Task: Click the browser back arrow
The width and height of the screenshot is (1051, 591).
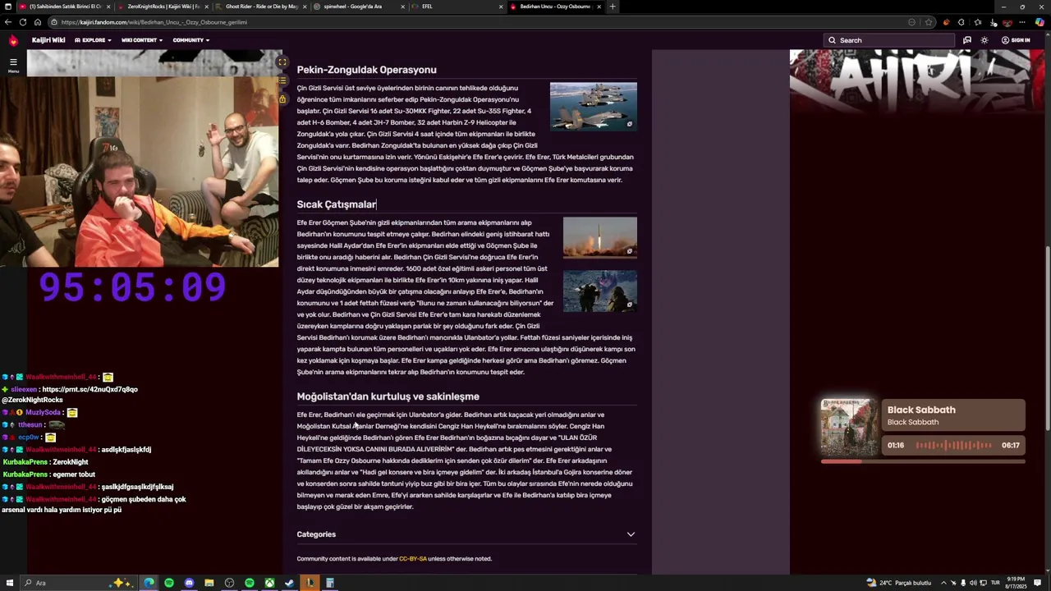Action: (8, 22)
